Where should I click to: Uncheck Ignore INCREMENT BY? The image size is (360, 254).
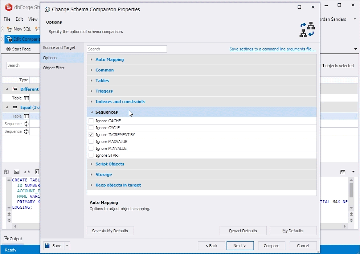tap(91, 135)
